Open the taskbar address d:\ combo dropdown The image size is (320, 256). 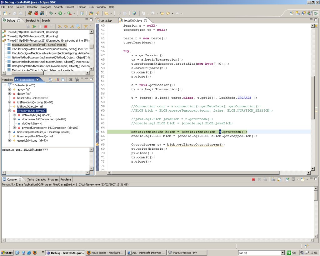point(282,253)
